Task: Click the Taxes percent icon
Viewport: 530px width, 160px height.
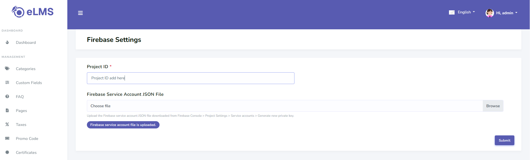Action: [7, 125]
